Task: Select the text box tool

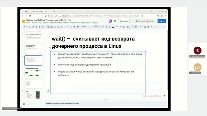Action: (x=51, y=27)
